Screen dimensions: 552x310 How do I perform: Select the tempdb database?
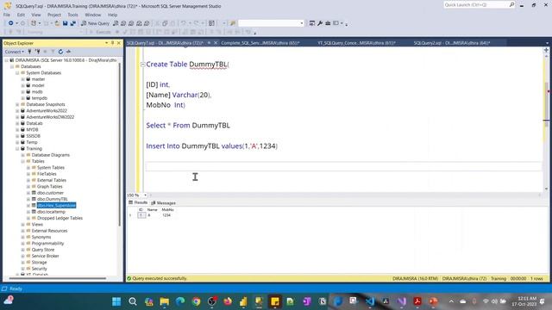click(39, 98)
